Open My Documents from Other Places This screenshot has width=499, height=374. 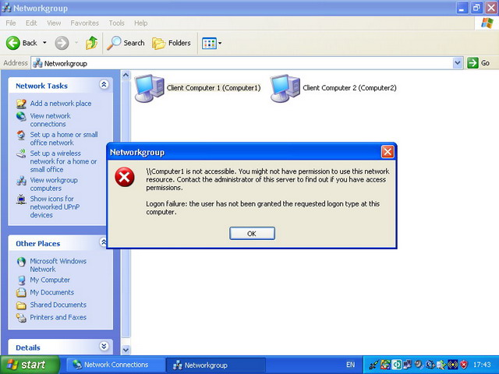click(52, 292)
